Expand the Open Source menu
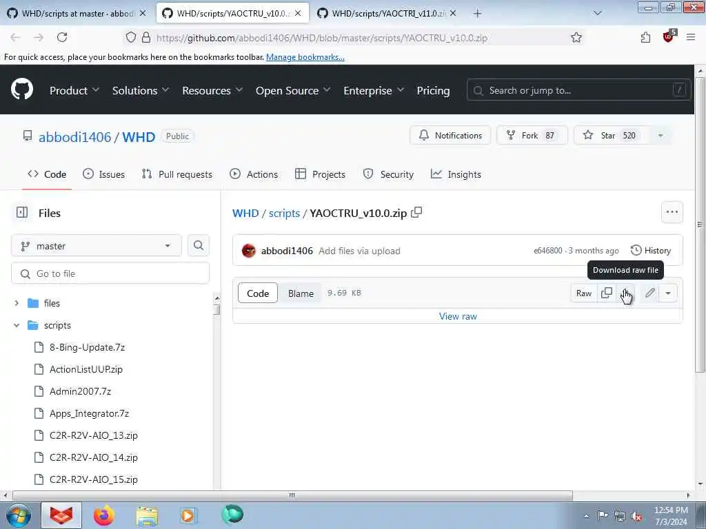The height and width of the screenshot is (529, 706). tap(292, 90)
